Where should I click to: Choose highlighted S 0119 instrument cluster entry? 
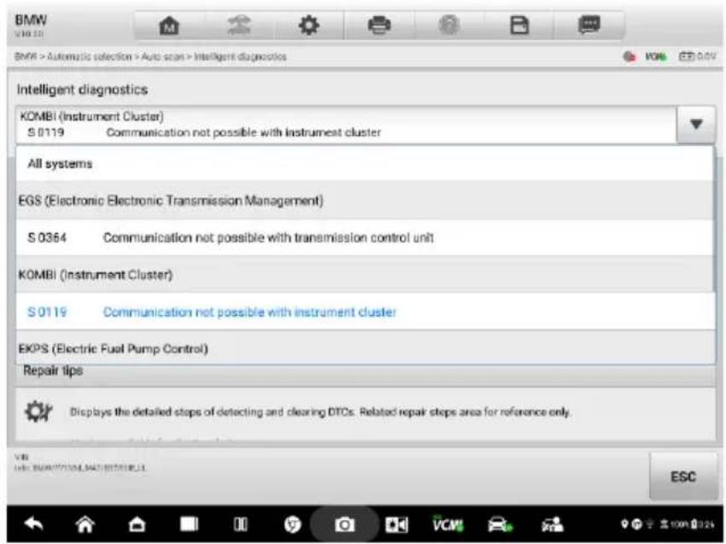pyautogui.click(x=365, y=312)
